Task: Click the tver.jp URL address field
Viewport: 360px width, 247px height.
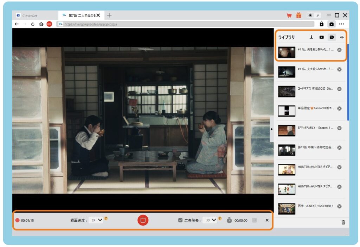Action: pyautogui.click(x=186, y=24)
